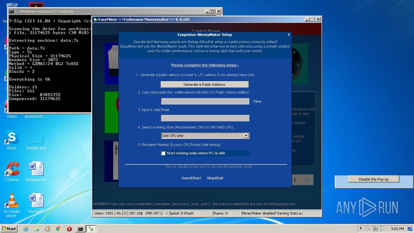Click the 9:02 PM clock
The height and width of the screenshot is (233, 414).
tap(398, 229)
